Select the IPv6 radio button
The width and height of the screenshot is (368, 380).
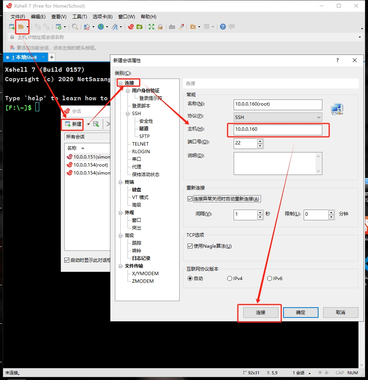[269, 279]
